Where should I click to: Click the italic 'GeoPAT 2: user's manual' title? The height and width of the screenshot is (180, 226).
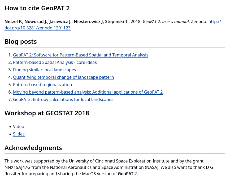[x=166, y=21]
